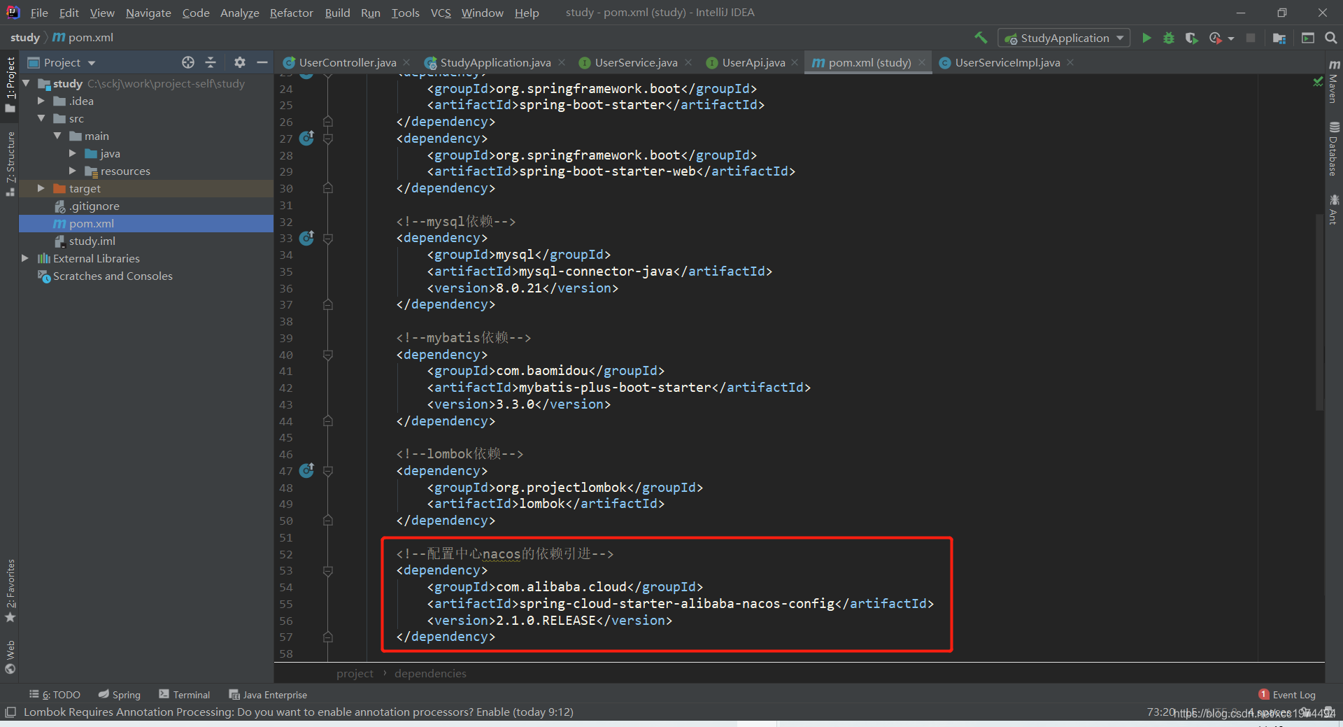Image resolution: width=1343 pixels, height=727 pixels.
Task: Open the Run Anything window icon
Action: [1308, 38]
